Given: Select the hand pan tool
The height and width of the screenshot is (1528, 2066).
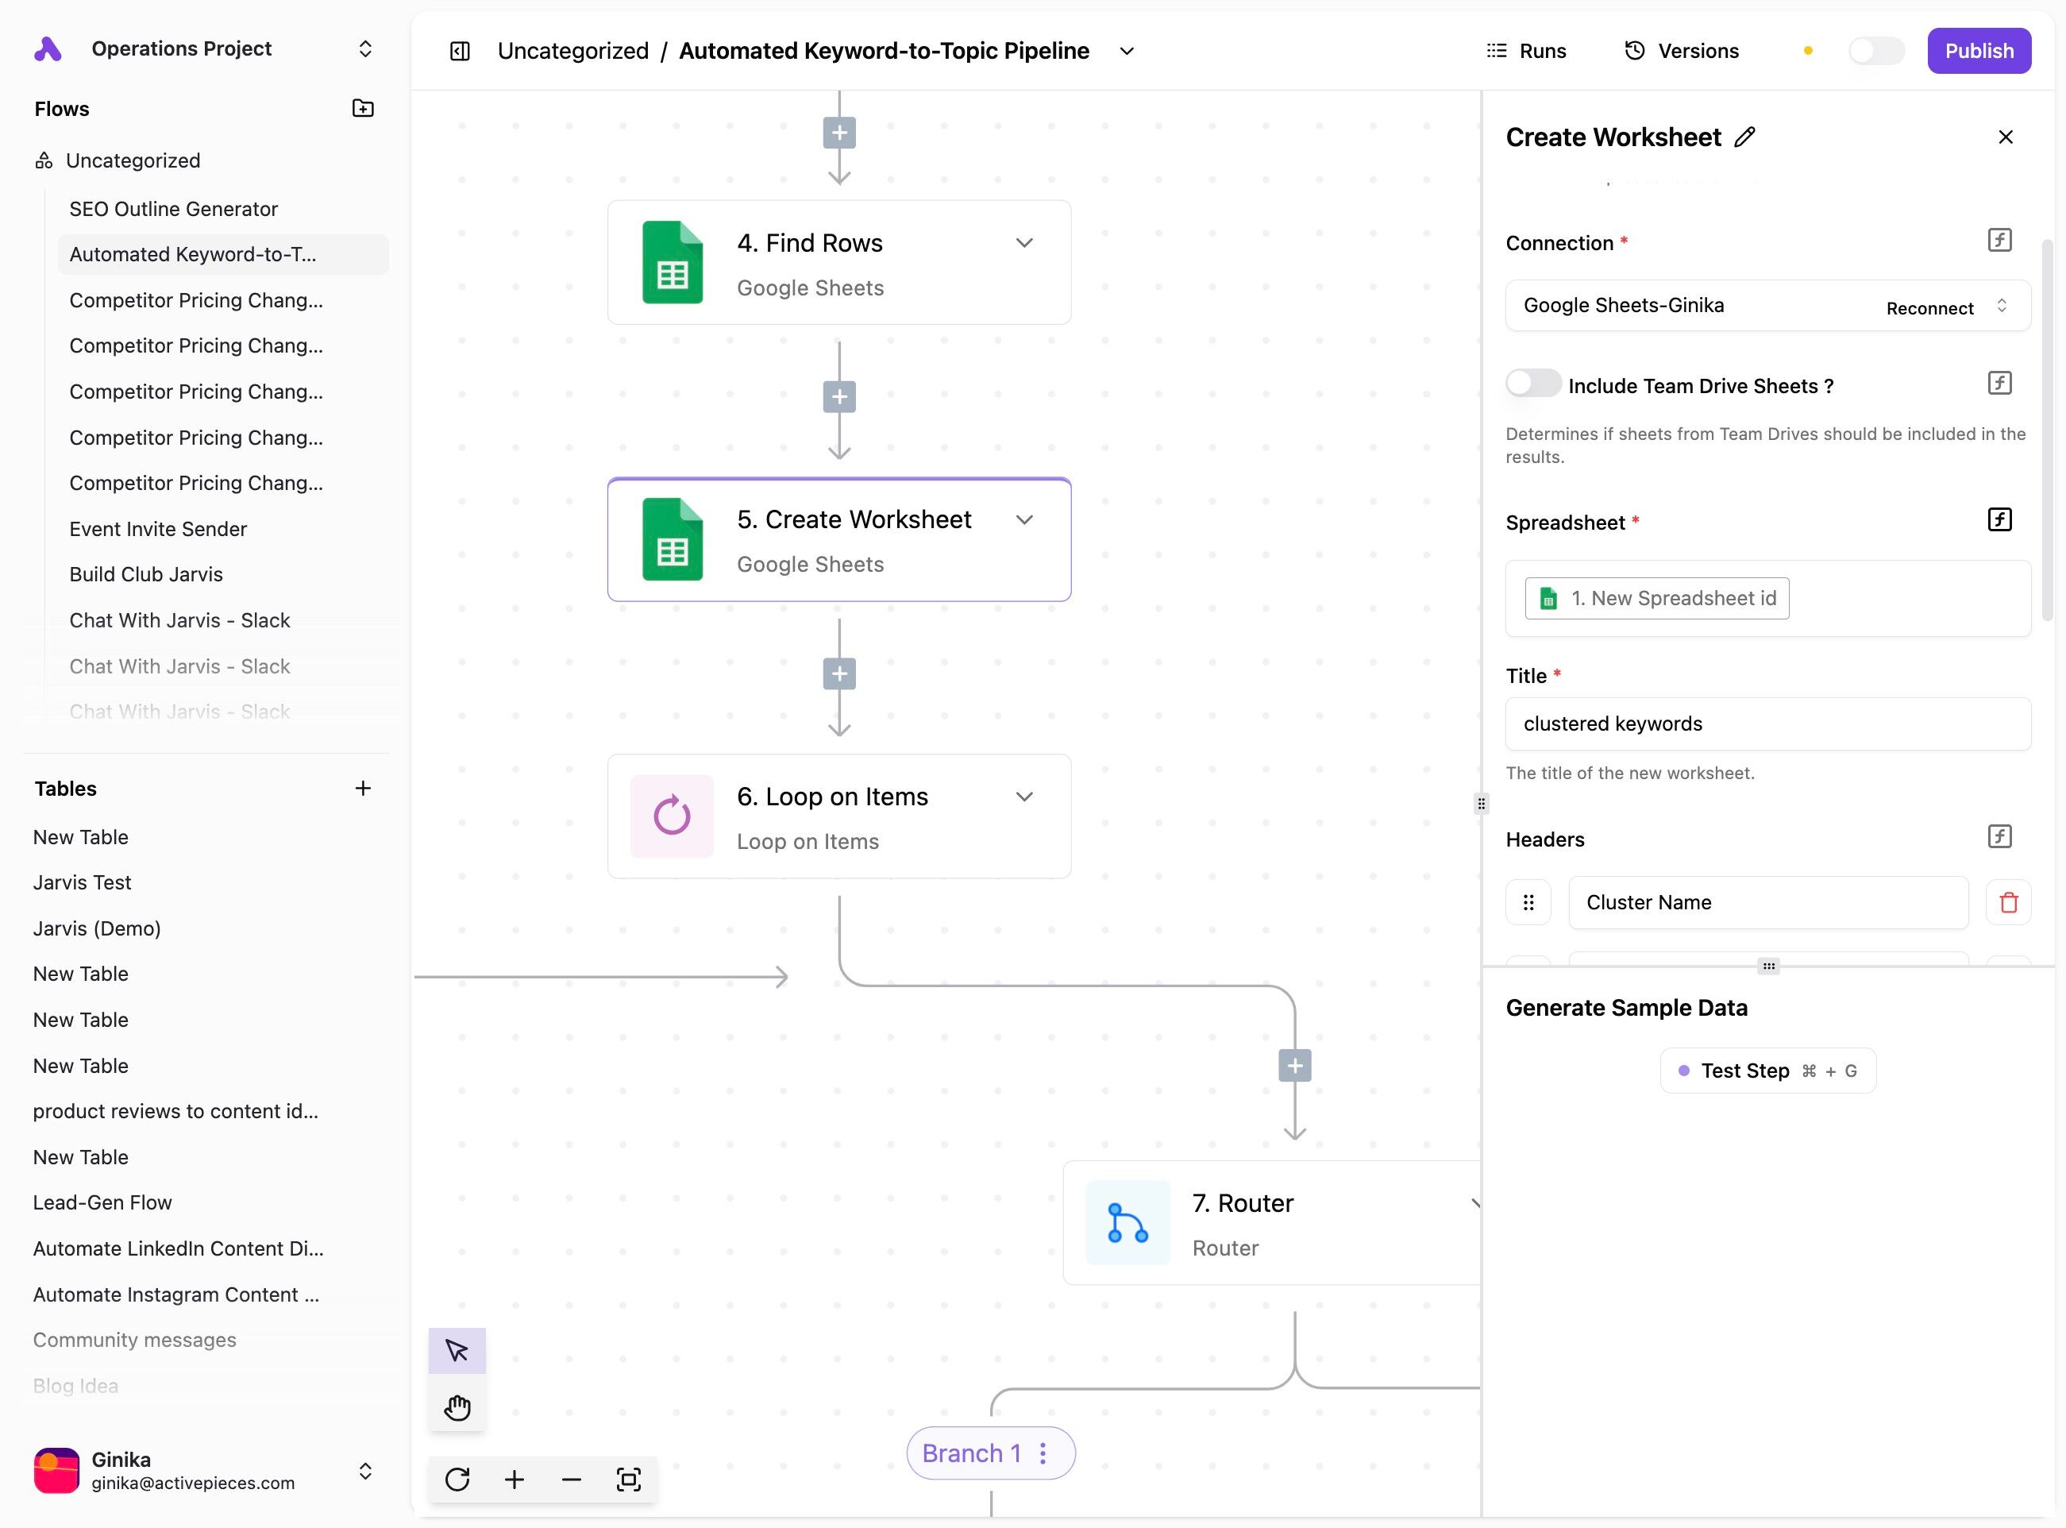Looking at the screenshot, I should [457, 1406].
